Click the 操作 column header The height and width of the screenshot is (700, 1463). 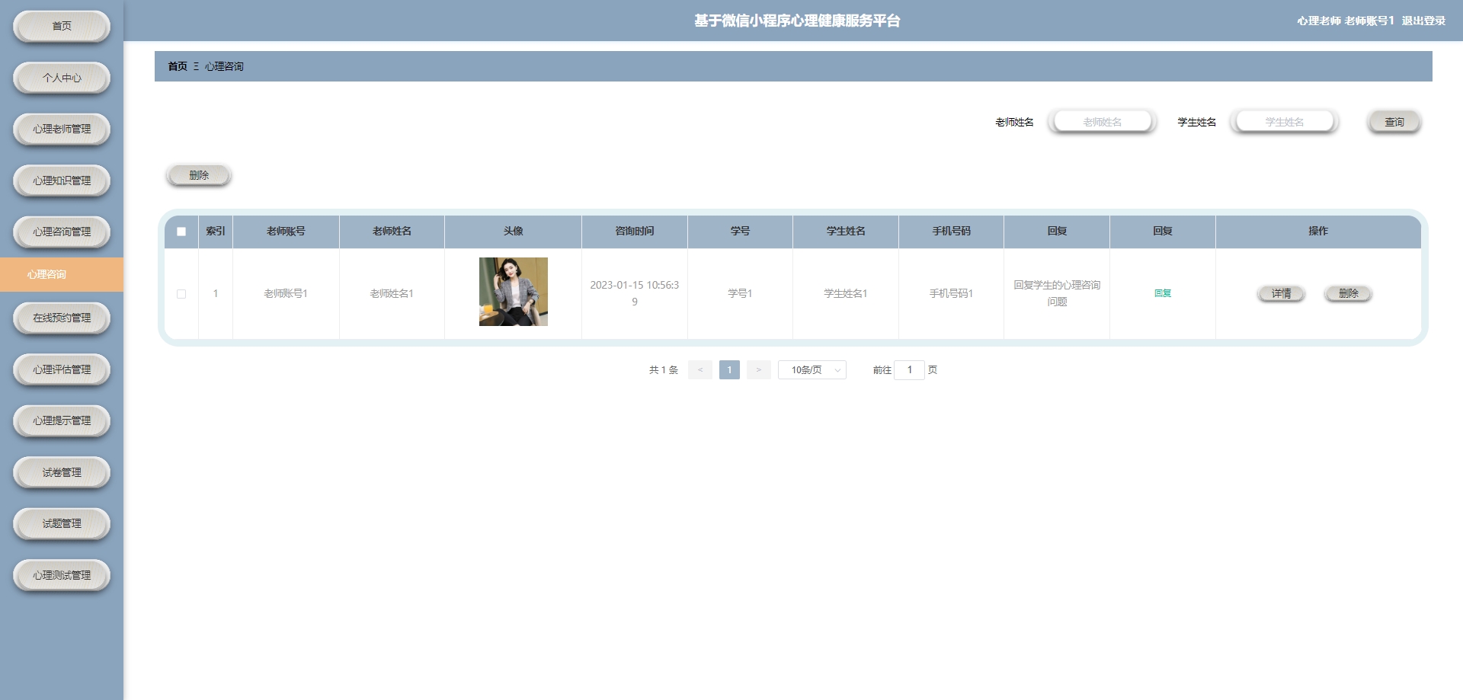pyautogui.click(x=1318, y=231)
